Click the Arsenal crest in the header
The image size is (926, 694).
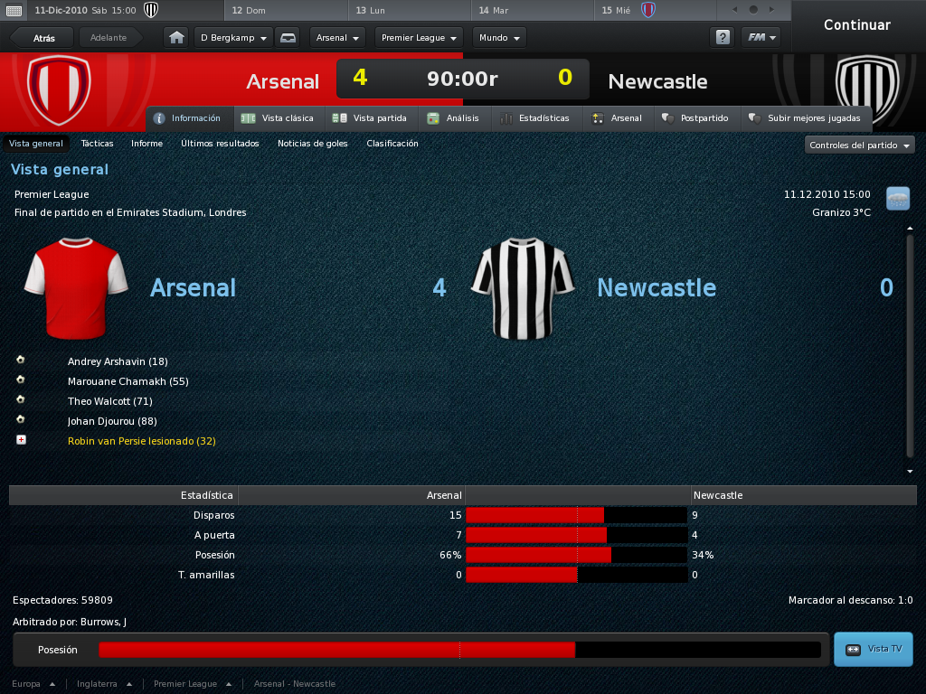pos(59,89)
